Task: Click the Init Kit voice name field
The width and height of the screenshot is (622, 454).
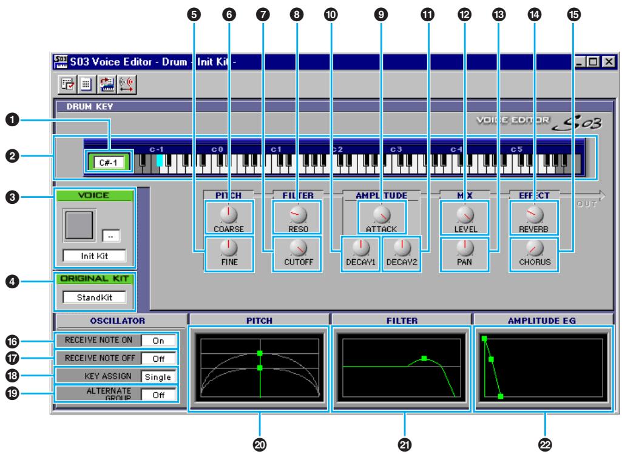Action: [95, 256]
